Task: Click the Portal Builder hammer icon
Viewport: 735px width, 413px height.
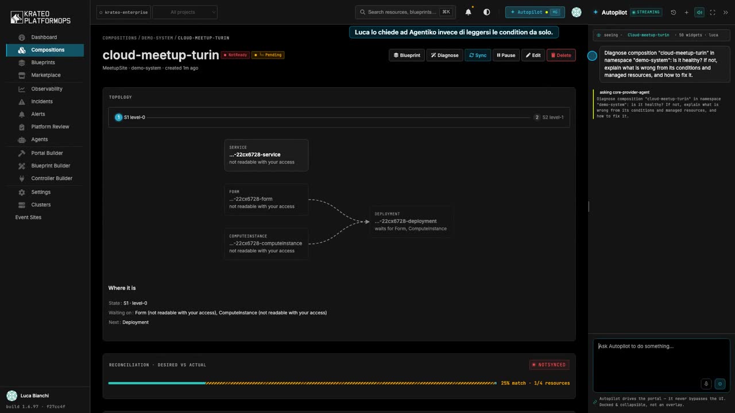Action: coord(22,153)
